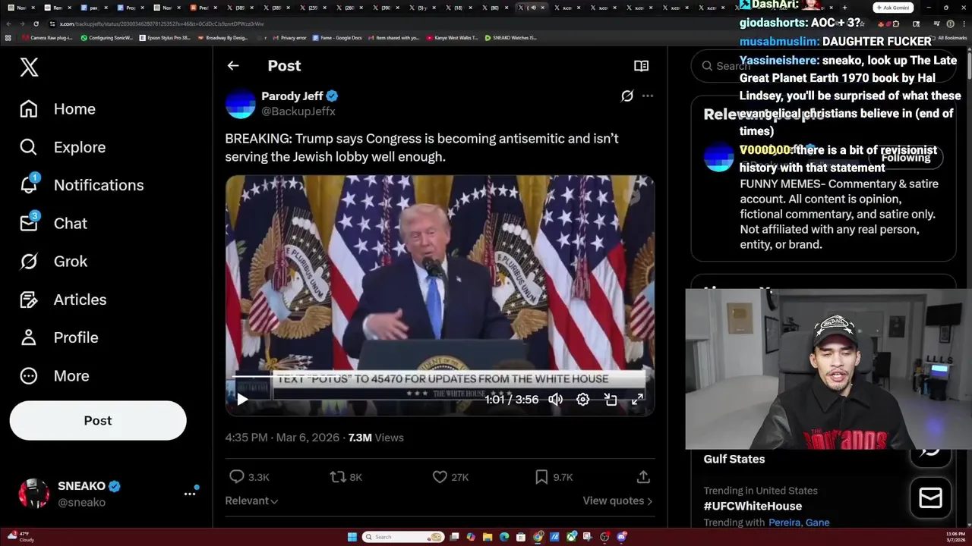Screen dimensions: 972x546
Task: Click the Ask Gemini button
Action: [892, 8]
